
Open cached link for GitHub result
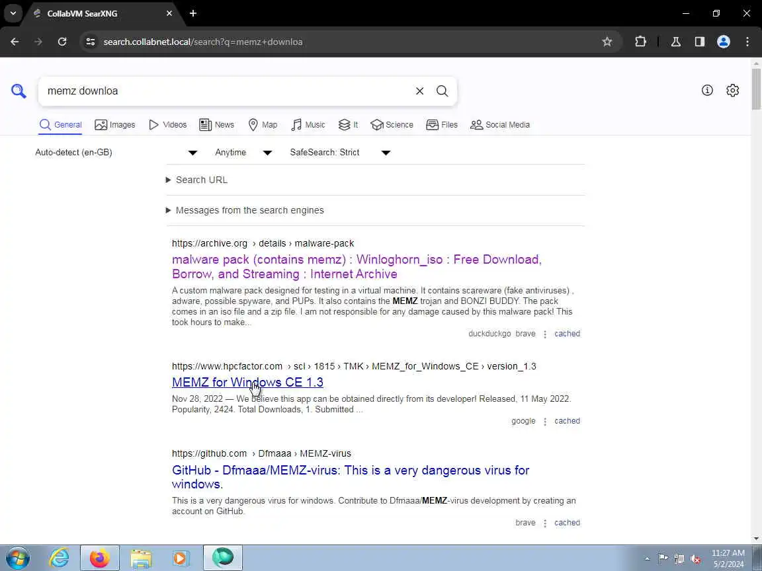point(567,523)
